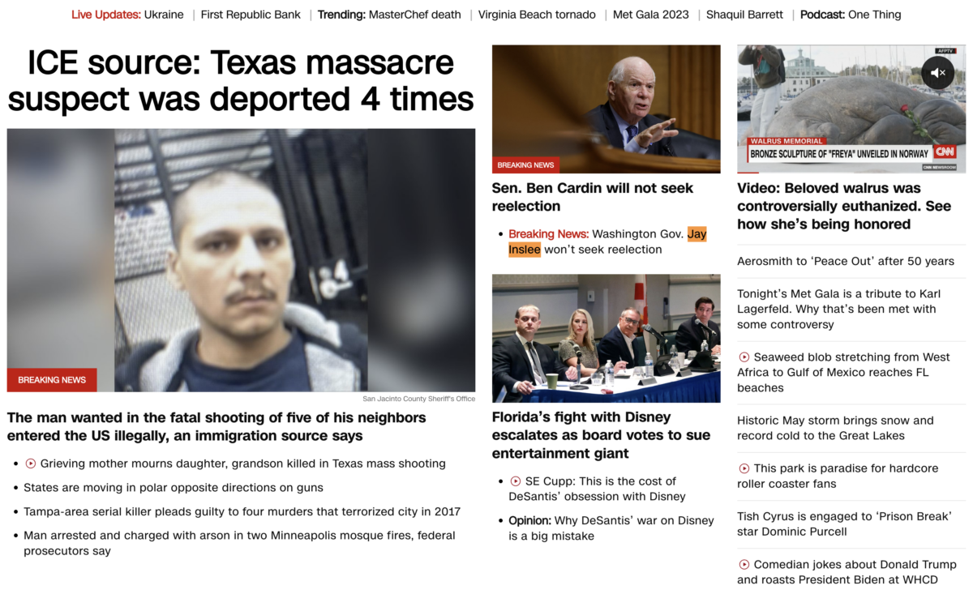Open the Texas massacre suspect headline
This screenshot has width=973, height=594.
click(x=241, y=80)
